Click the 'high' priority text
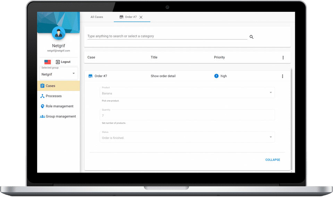The height and width of the screenshot is (197, 333). coord(224,76)
